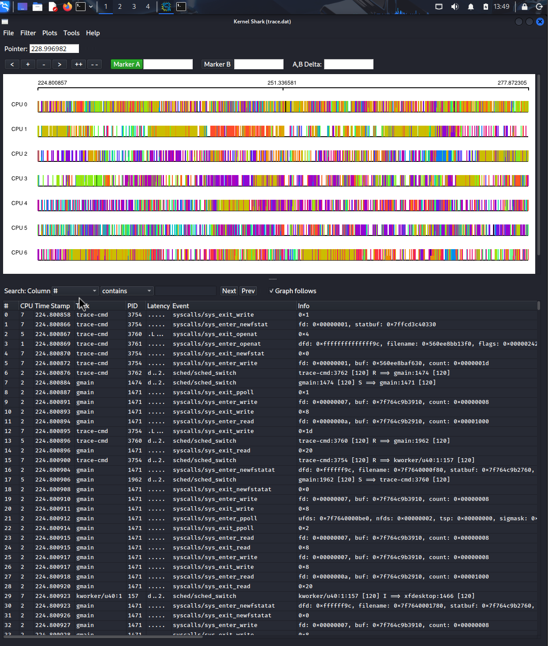This screenshot has height=646, width=548.
Task: Open the terminal emulator launcher icon
Action: click(x=81, y=7)
